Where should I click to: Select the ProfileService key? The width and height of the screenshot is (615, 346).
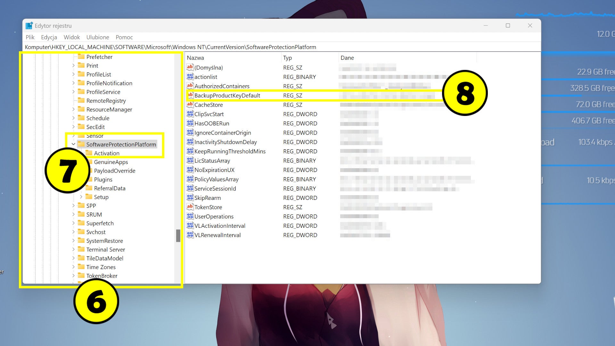[103, 92]
